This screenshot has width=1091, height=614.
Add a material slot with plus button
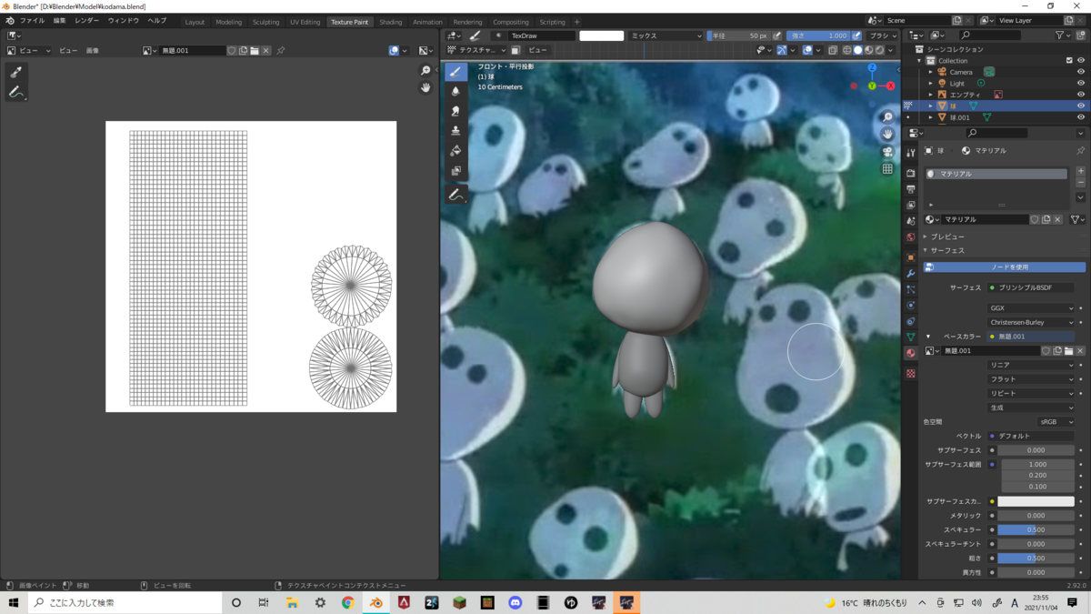click(1080, 171)
